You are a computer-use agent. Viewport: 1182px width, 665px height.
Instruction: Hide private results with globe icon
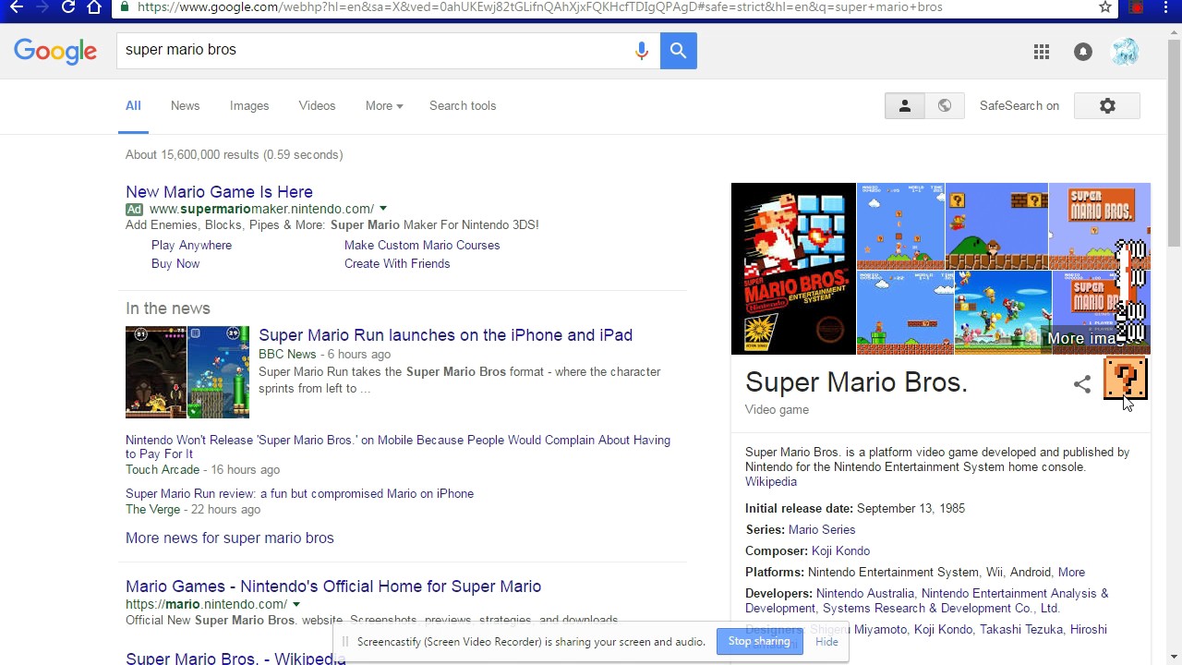[945, 106]
